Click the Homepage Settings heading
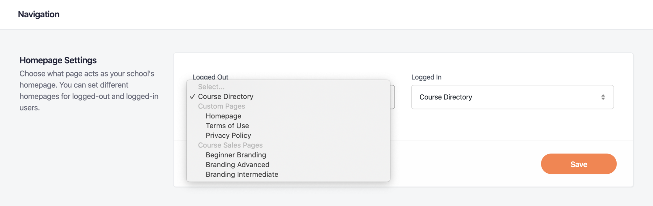The image size is (653, 206). (x=58, y=60)
